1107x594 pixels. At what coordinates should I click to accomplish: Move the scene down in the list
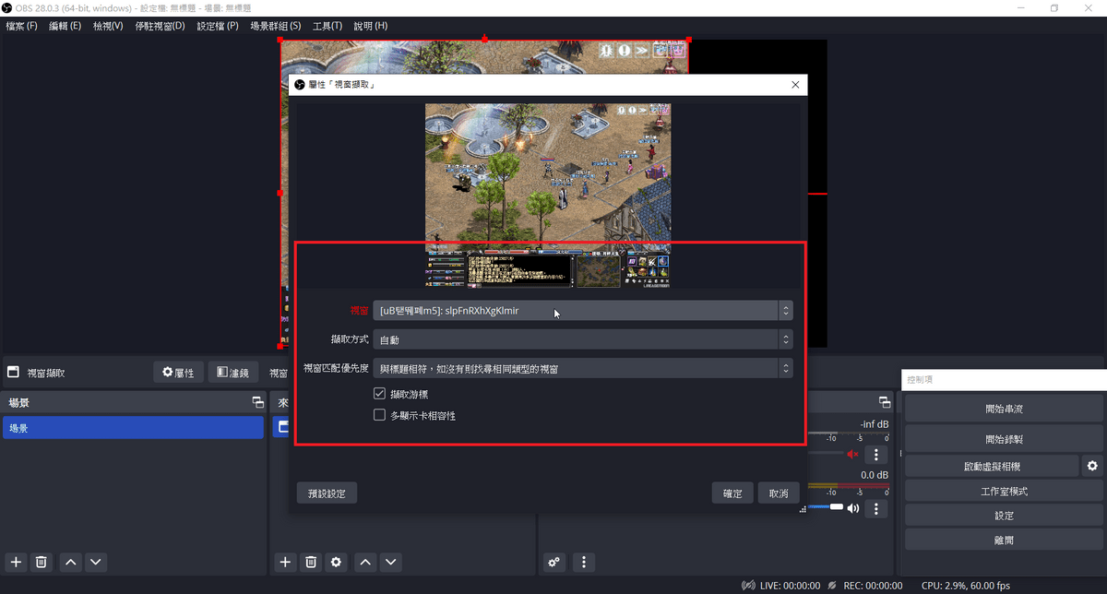pos(96,562)
